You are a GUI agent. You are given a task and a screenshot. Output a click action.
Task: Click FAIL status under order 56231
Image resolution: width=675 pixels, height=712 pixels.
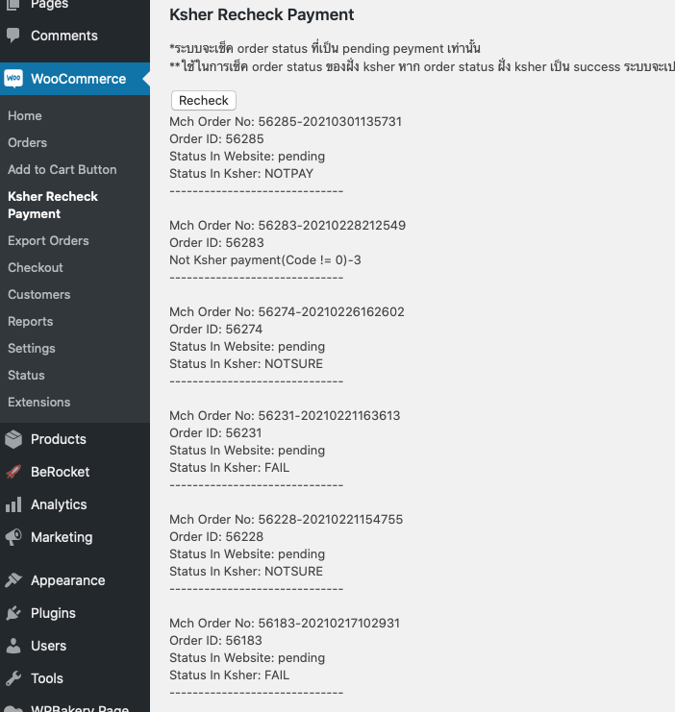click(x=229, y=467)
